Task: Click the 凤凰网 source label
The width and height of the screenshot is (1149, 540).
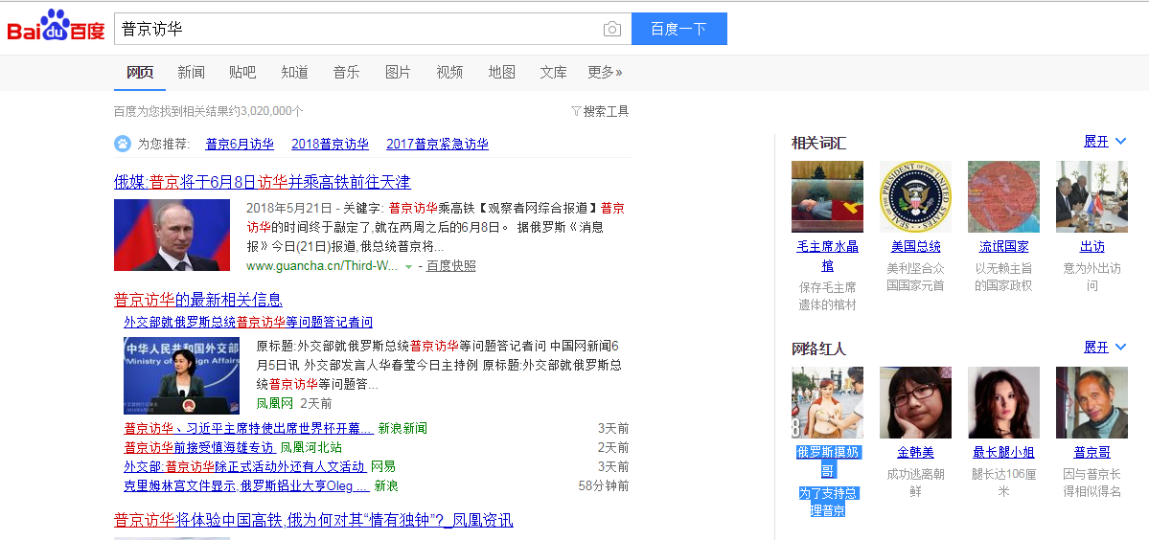Action: (x=275, y=403)
